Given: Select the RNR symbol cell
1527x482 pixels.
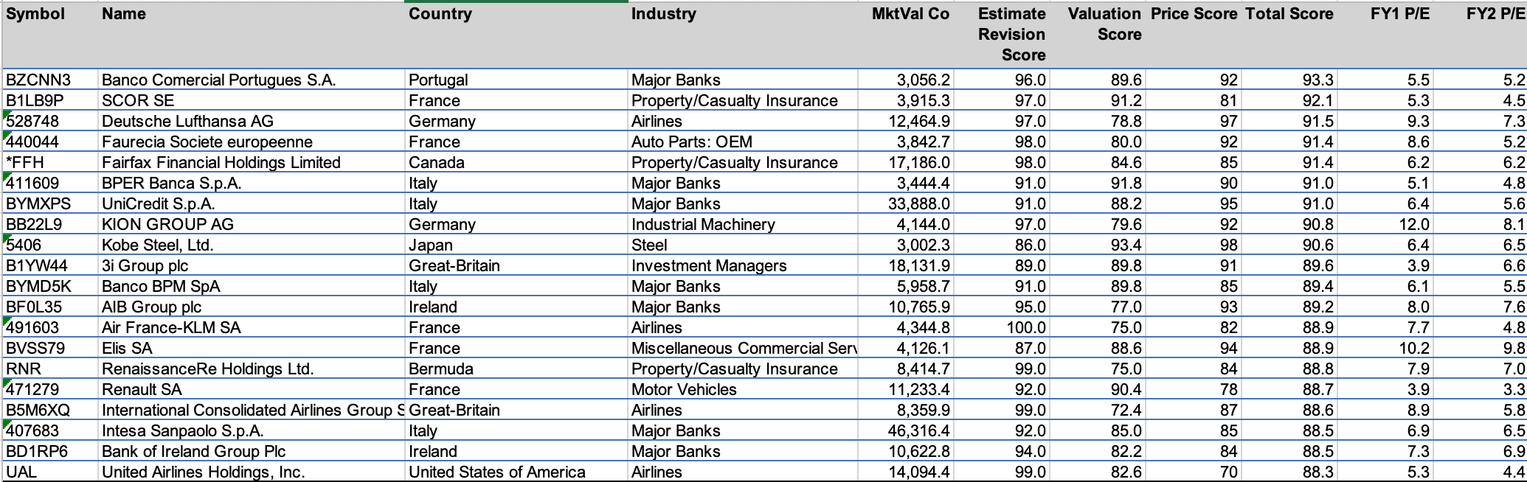Looking at the screenshot, I should tap(49, 369).
